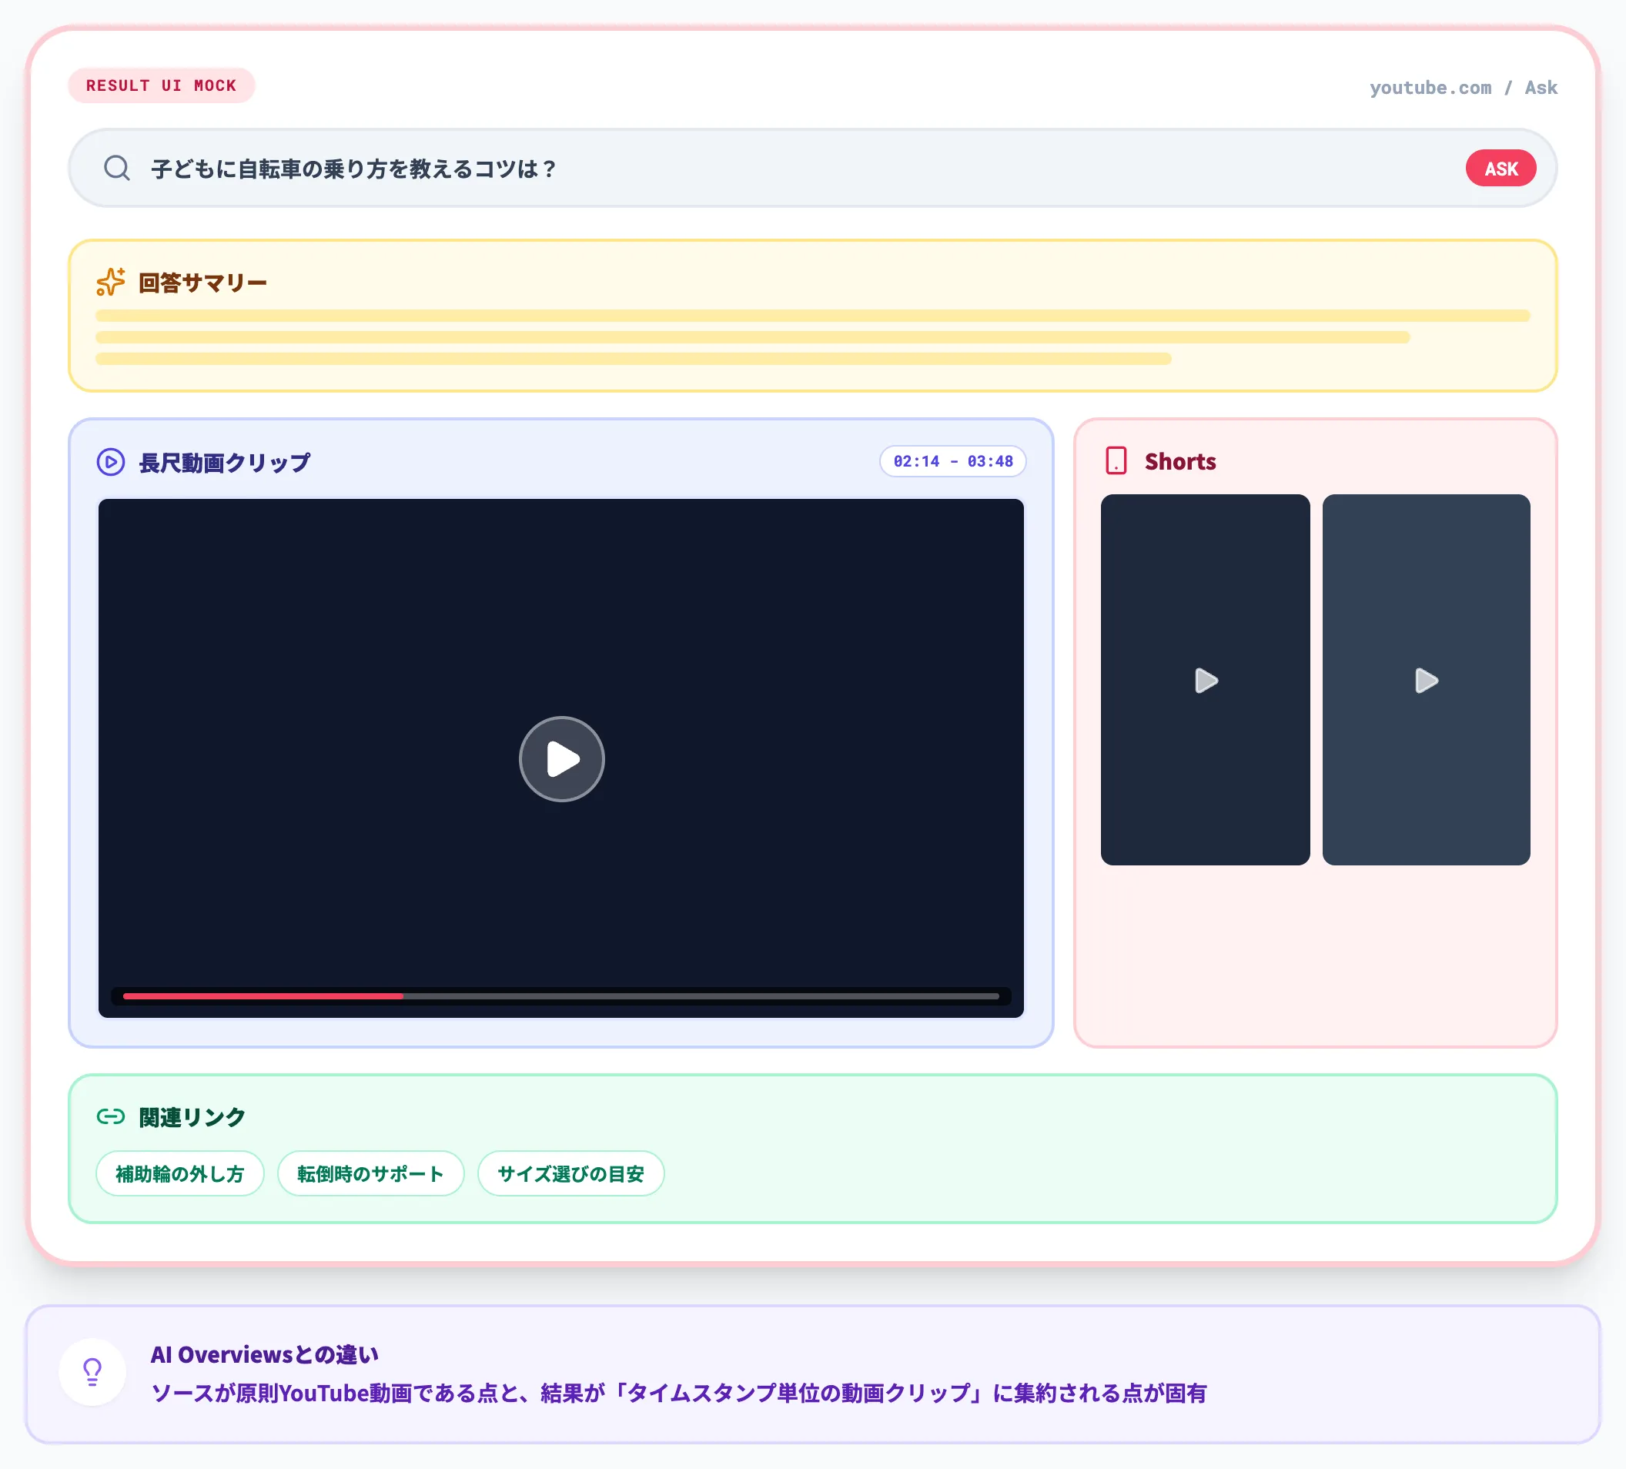
Task: Play the second Shorts thumbnail
Action: point(1426,680)
